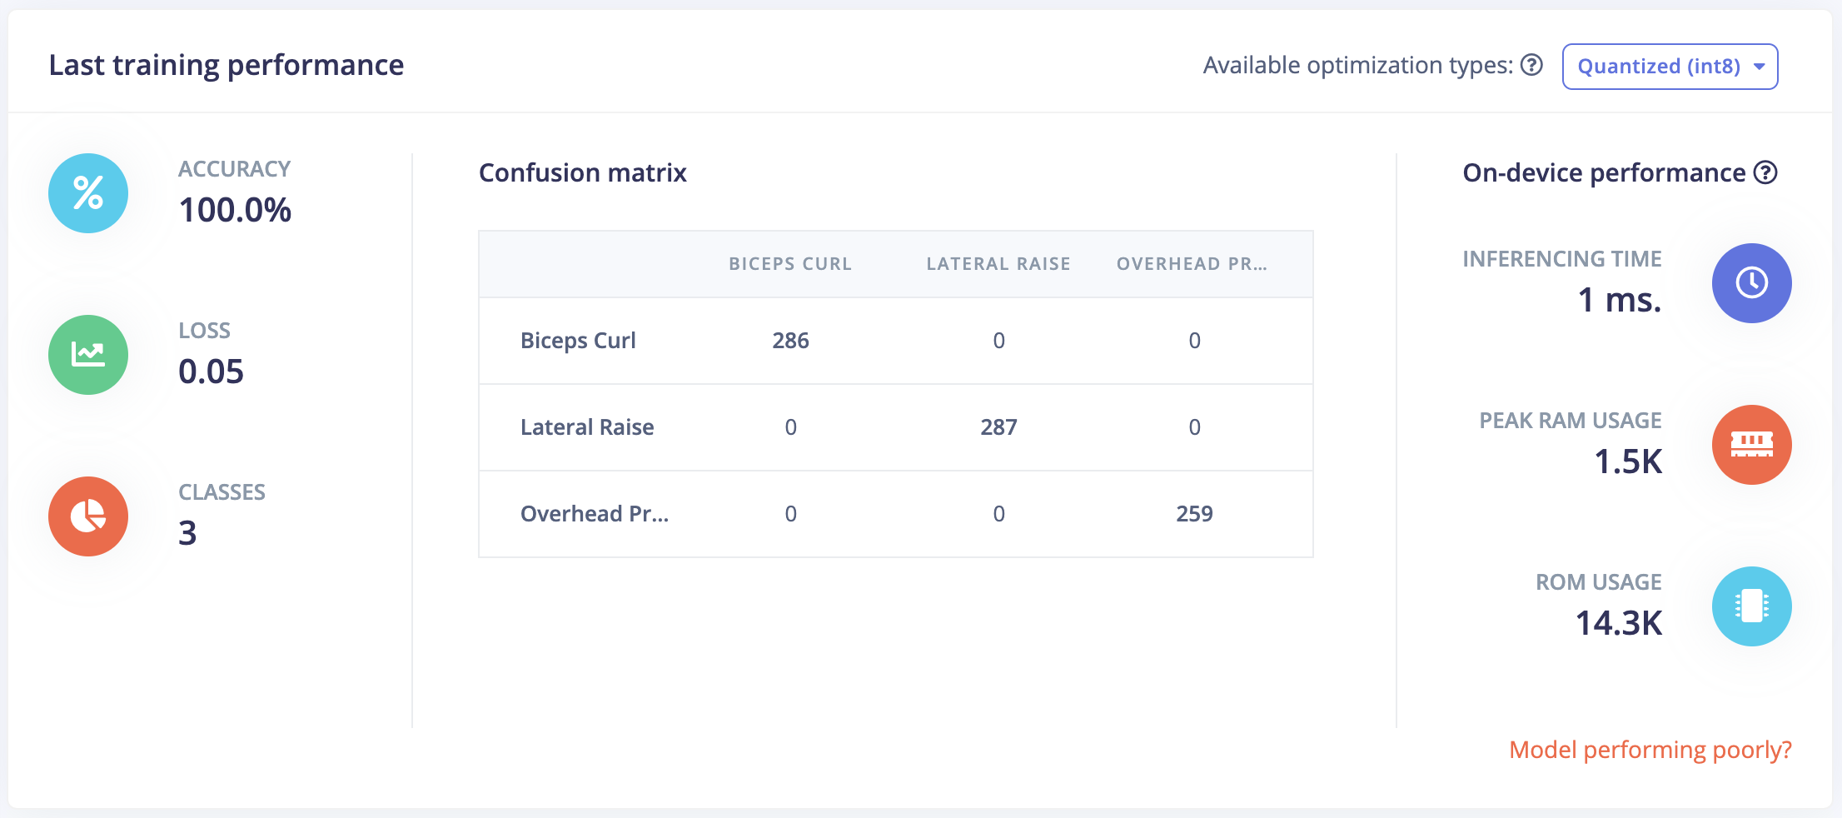Screen dimensions: 1842x818
Task: Click the peak RAM usage memory icon
Action: coord(1751,445)
